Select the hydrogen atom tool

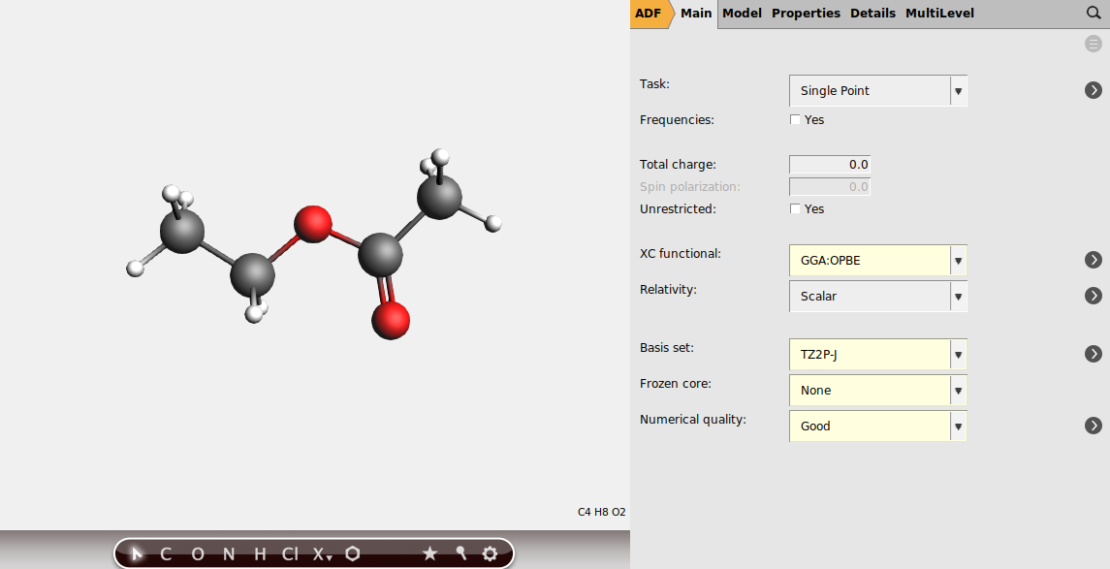point(258,553)
